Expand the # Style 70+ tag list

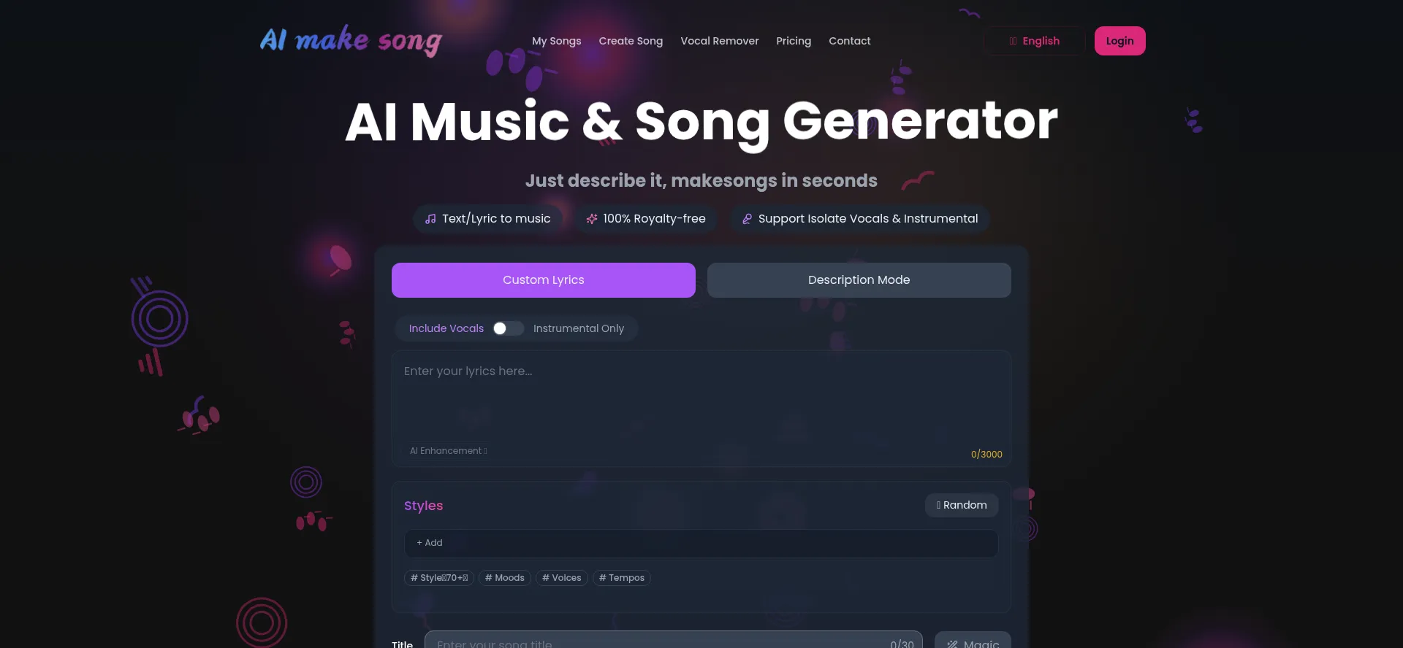click(439, 578)
